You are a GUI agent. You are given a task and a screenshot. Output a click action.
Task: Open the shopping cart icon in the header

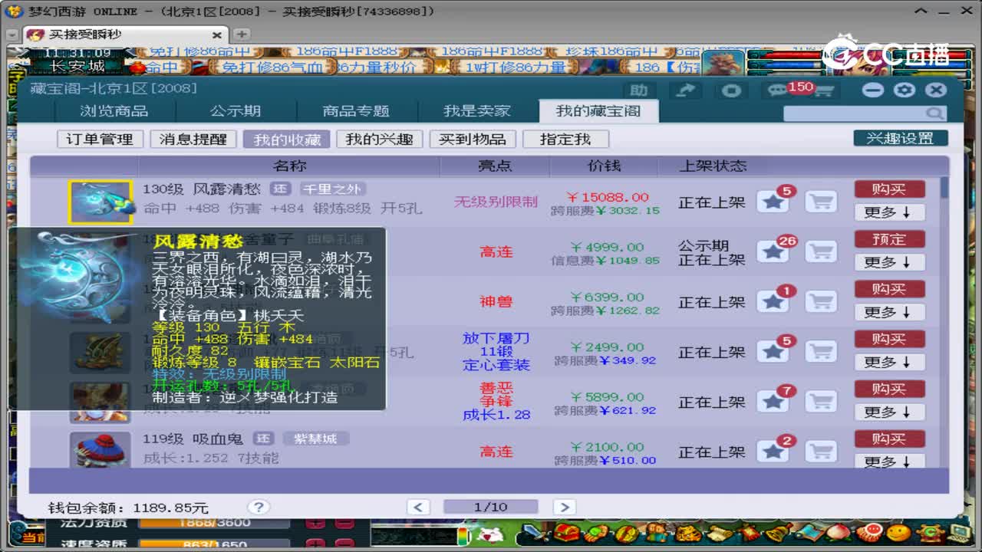[x=824, y=90]
